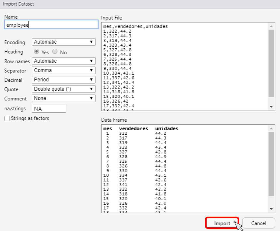The width and height of the screenshot is (280, 231).
Task: Open the Decimal Period dropdown
Action: 64,80
